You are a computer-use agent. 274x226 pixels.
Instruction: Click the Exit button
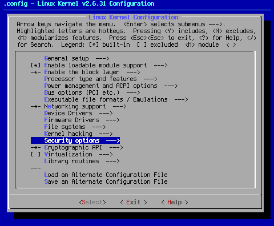134,202
